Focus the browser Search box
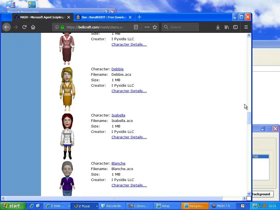Image resolution: width=280 pixels, height=210 pixels. pyautogui.click(x=180, y=27)
